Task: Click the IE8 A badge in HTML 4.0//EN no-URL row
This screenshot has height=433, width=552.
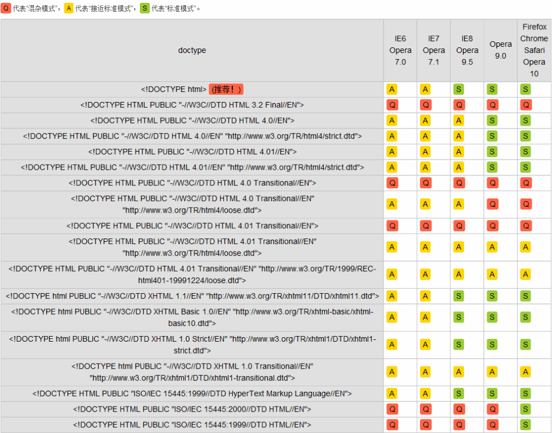Action: coord(459,121)
